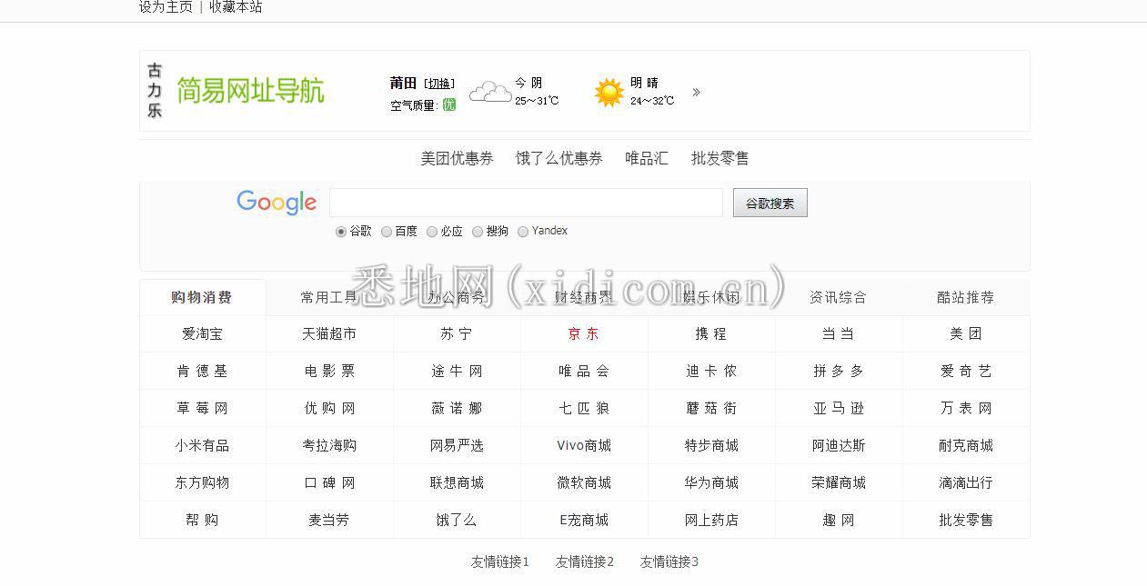The image size is (1147, 586).
Task: Click the green air quality 优 badge
Action: click(448, 104)
